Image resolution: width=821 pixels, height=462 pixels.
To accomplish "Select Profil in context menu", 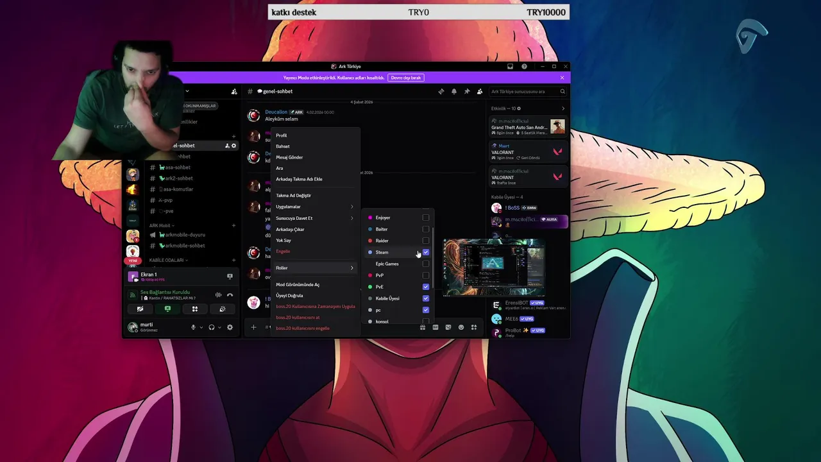I will [x=315, y=135].
